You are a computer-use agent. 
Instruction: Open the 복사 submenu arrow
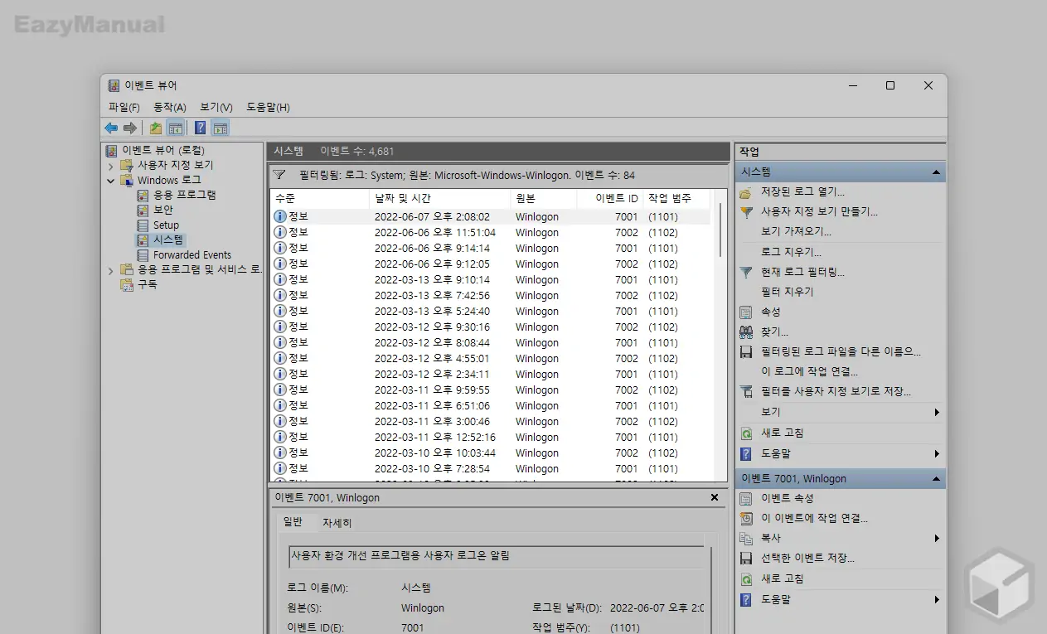pos(937,538)
